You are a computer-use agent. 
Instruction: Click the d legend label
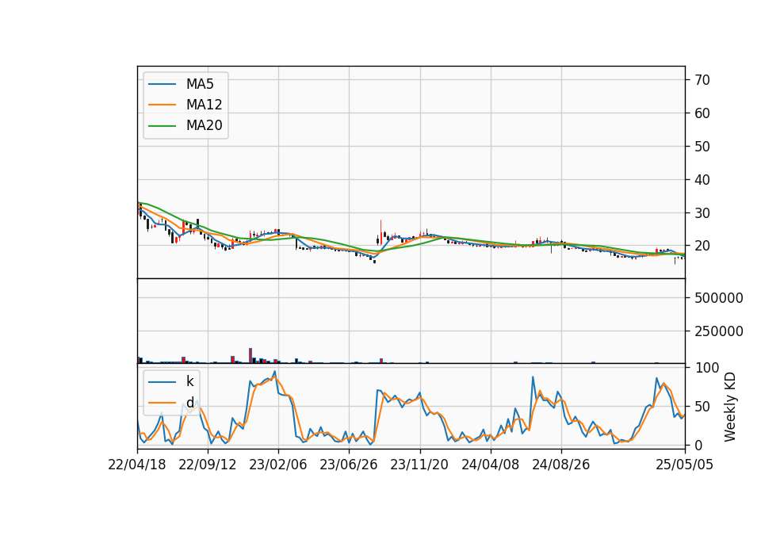pos(190,403)
